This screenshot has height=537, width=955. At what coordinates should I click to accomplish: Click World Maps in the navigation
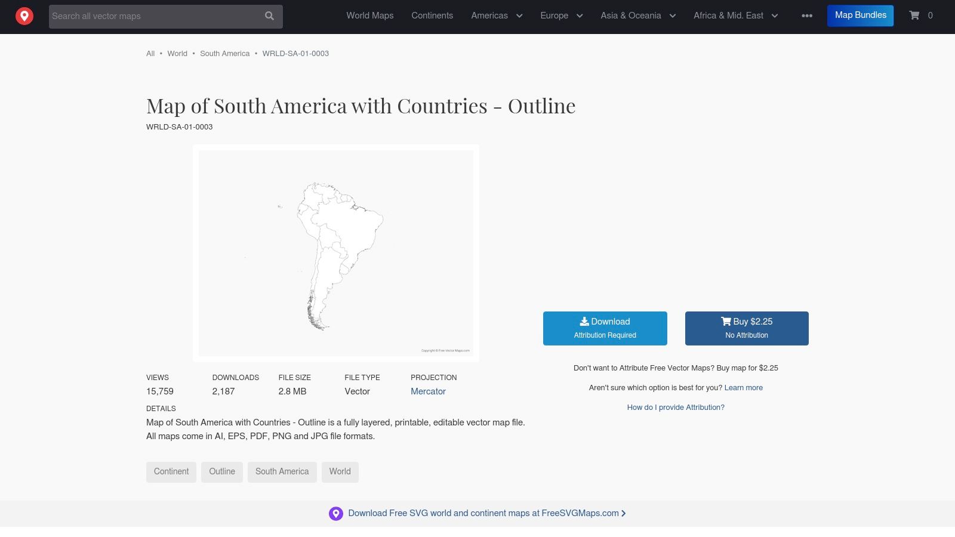pos(369,16)
